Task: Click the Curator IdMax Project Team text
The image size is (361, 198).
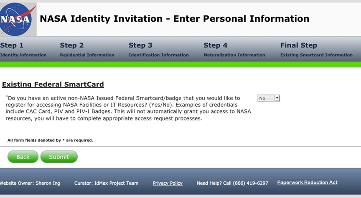Action: coord(106,183)
